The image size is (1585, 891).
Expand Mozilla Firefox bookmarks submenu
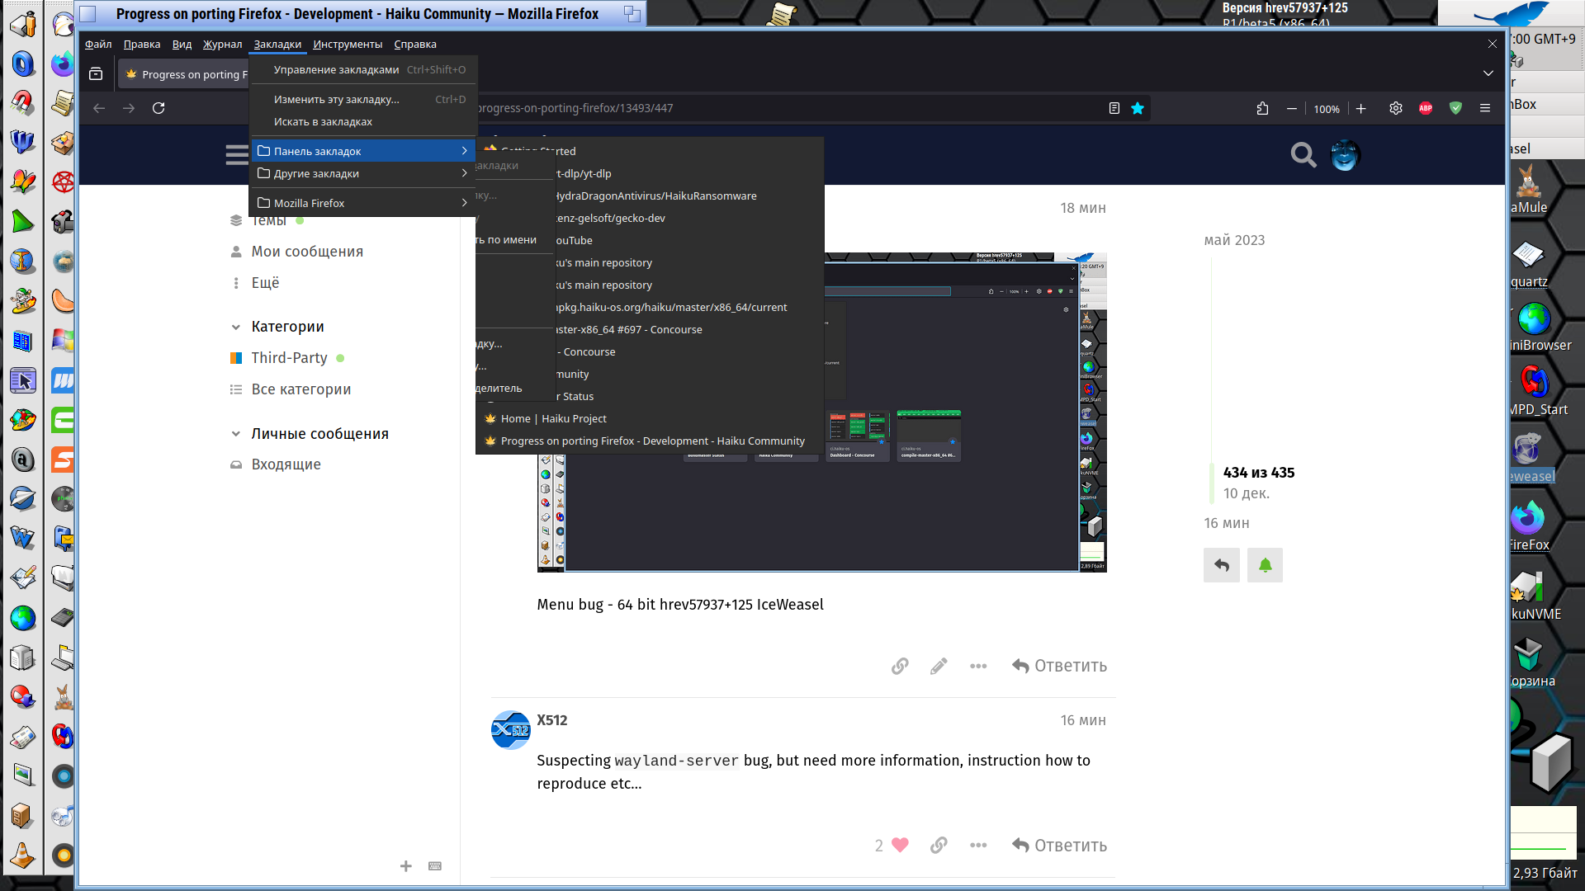click(x=362, y=203)
